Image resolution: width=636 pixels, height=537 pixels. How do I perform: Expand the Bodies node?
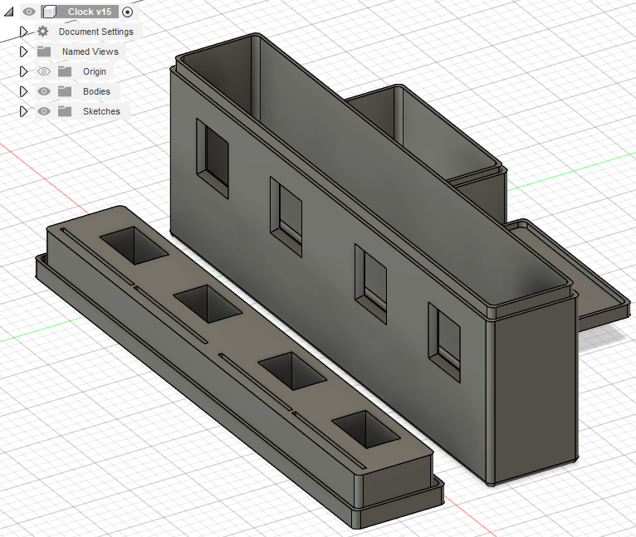click(23, 91)
